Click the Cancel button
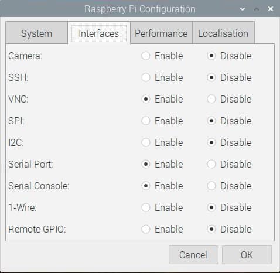Image resolution: width=280 pixels, height=273 pixels. tap(193, 255)
